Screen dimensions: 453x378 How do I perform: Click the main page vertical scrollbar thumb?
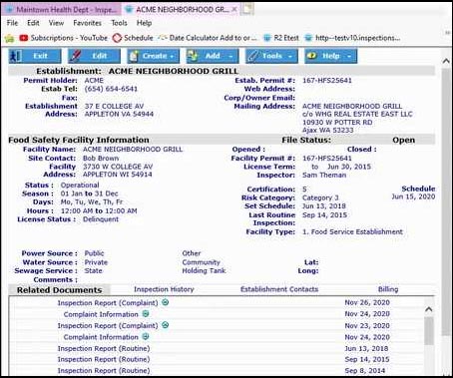446,202
